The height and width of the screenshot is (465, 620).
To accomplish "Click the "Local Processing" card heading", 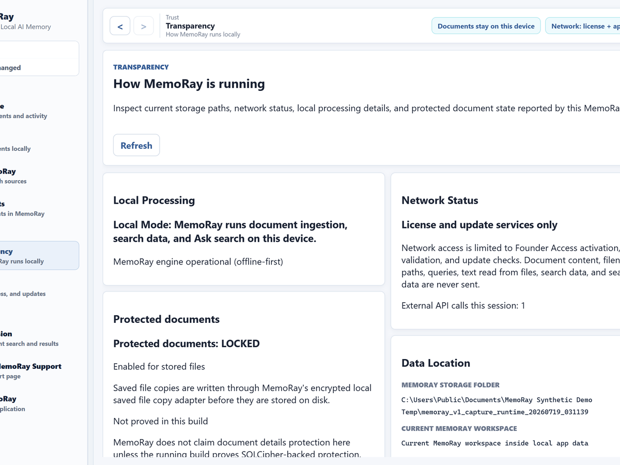I will click(x=154, y=200).
